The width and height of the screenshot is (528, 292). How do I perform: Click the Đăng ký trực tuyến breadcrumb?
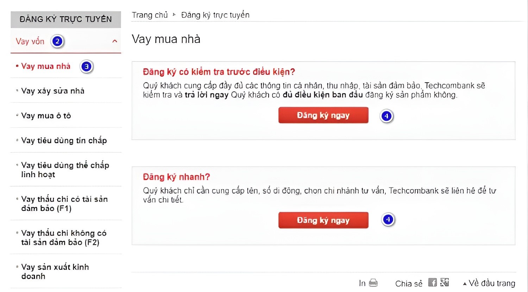point(215,15)
